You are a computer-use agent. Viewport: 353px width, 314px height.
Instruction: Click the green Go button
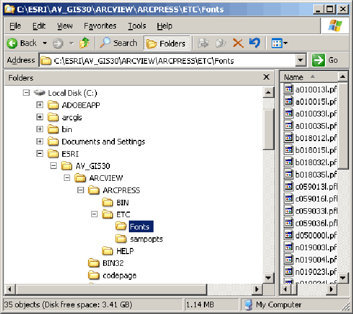coord(324,60)
